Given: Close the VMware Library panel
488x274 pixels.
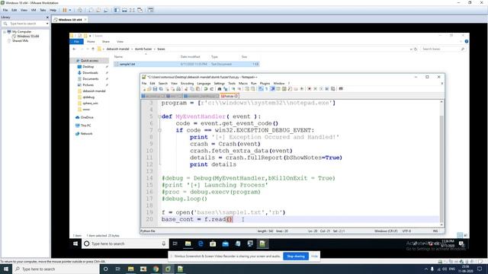Looking at the screenshot, I should coord(47,17).
